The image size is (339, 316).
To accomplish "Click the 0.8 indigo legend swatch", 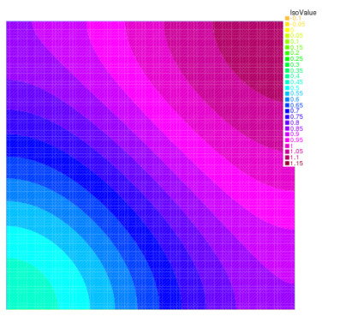I will point(287,122).
